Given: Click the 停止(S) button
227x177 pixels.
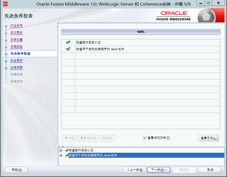Looking at the screenshot, I should (x=70, y=138).
